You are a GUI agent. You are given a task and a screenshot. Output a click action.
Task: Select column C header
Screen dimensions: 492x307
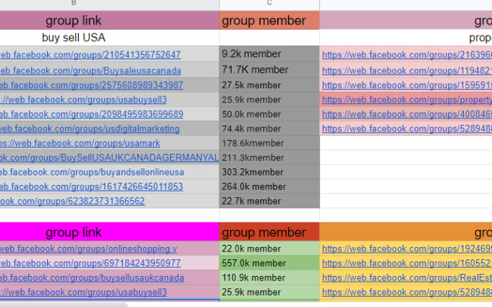[x=269, y=3]
